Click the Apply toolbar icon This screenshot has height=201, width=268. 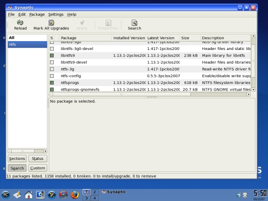click(82, 23)
